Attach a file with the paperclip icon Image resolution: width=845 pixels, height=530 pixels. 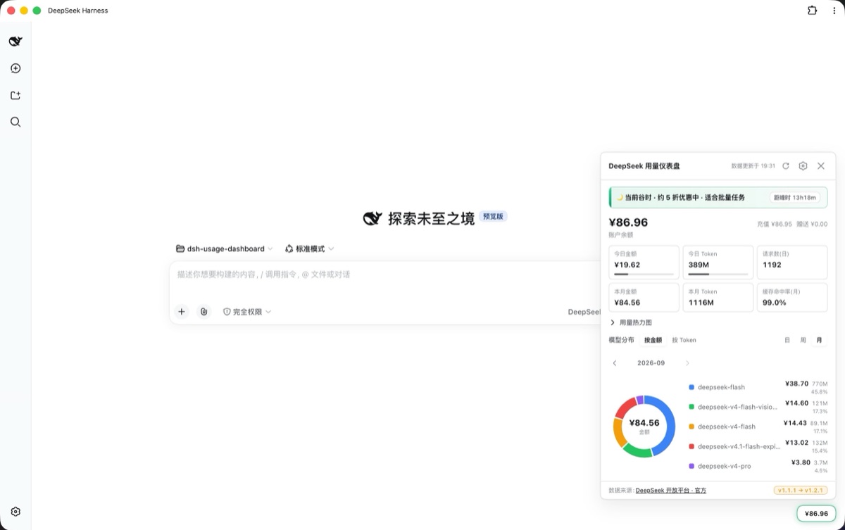pos(204,311)
